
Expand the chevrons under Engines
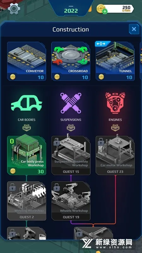(115, 128)
